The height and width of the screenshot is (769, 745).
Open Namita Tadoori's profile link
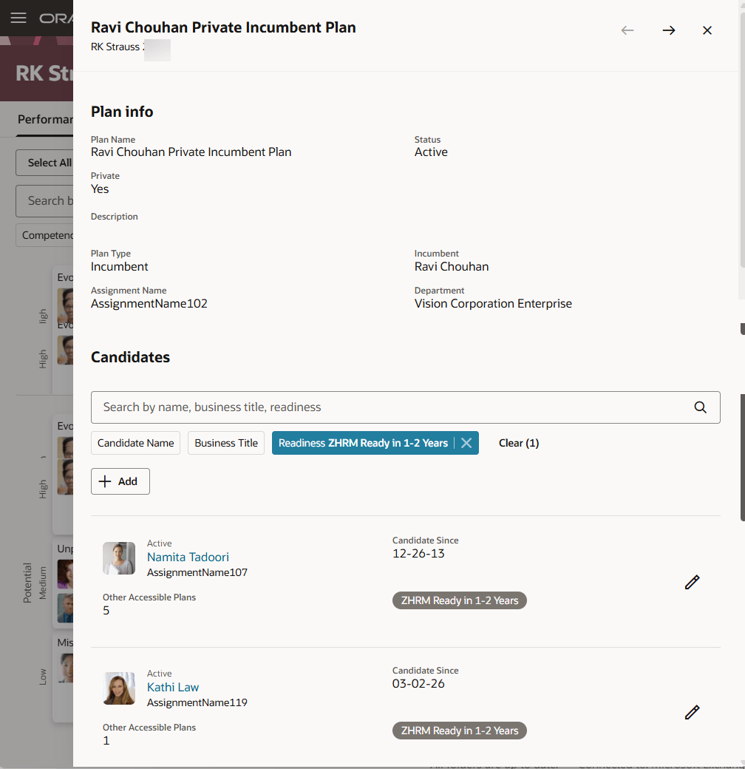(x=188, y=557)
